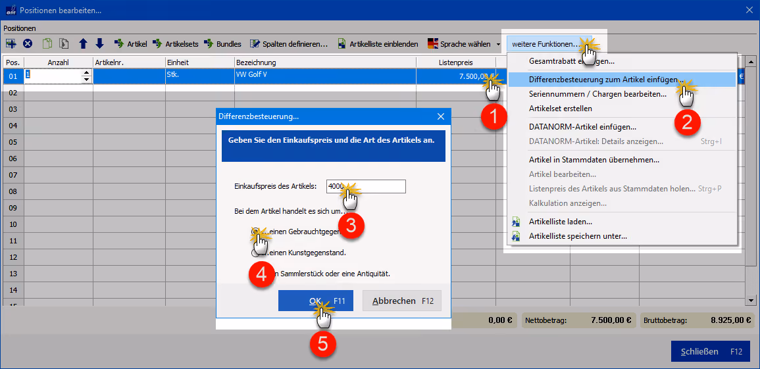Screen dimensions: 760x369
Task: Click the Schließen button at the bottom
Action: 711,351
